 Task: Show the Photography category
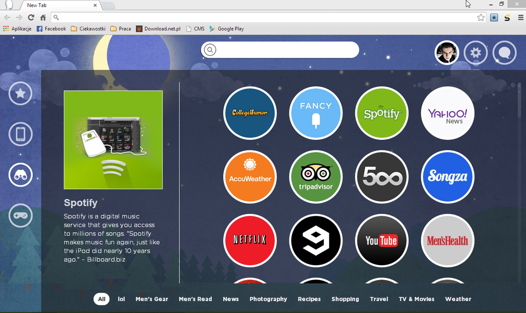(x=268, y=299)
